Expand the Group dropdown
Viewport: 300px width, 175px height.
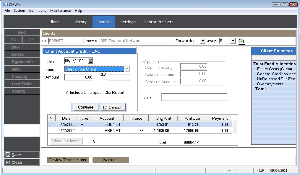(x=233, y=41)
